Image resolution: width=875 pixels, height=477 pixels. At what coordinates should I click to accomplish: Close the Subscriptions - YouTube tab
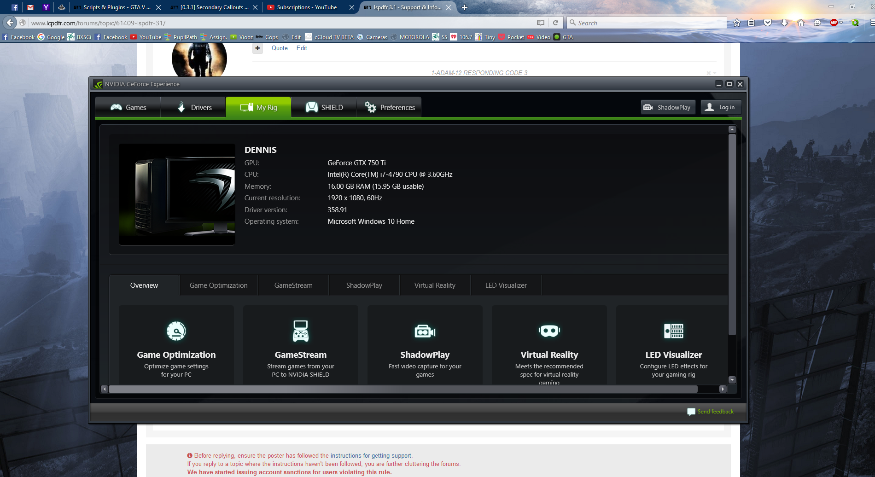[x=352, y=7]
